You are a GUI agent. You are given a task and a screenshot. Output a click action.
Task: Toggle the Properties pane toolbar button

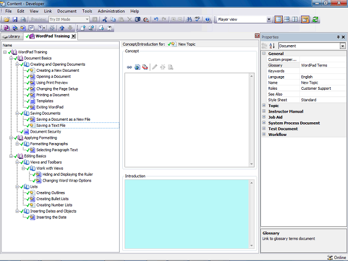pyautogui.click(x=305, y=20)
